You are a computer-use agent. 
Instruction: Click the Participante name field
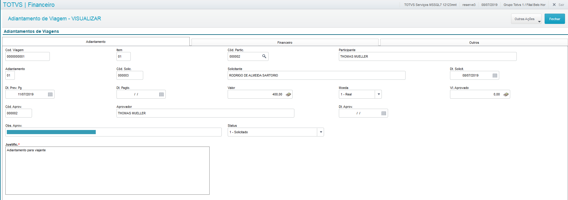[427, 57]
